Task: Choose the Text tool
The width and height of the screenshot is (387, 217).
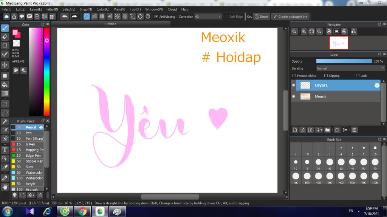Action: coord(5,150)
